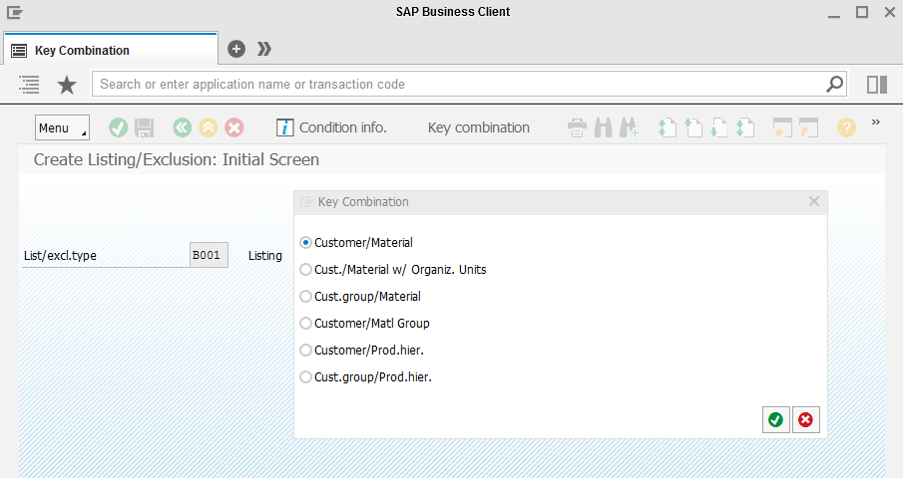Go to Previous Page icon
The width and height of the screenshot is (903, 478).
coord(692,127)
